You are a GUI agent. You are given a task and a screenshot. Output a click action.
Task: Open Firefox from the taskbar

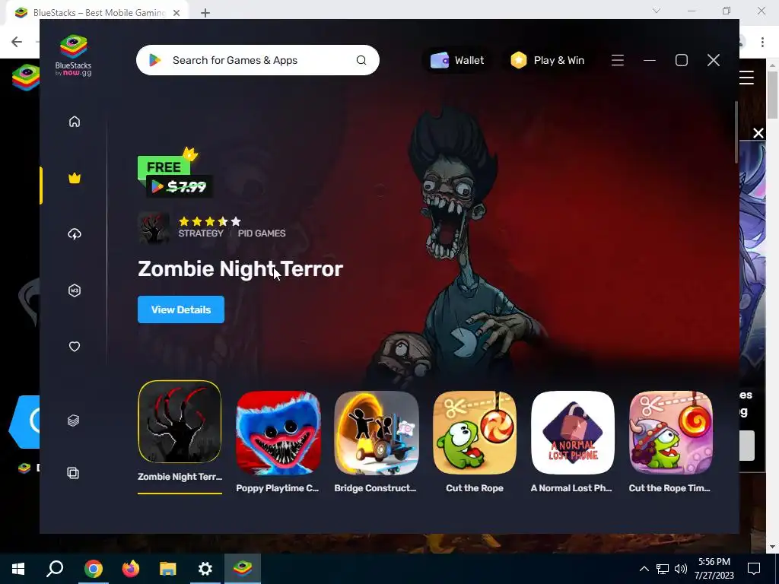[x=131, y=569]
